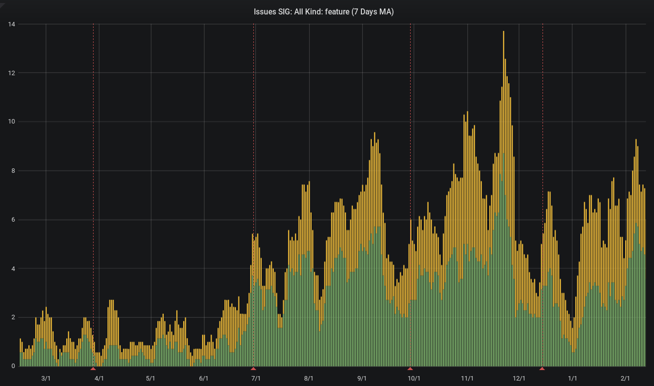654x386 pixels.
Task: Click the red dashed annotation line near 10/1
Action: (x=410, y=194)
